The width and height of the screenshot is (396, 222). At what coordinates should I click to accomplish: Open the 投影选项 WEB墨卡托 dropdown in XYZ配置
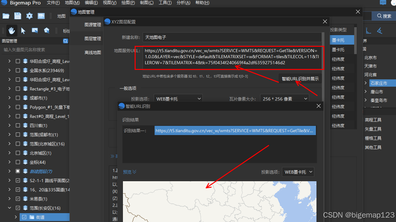tap(178, 99)
